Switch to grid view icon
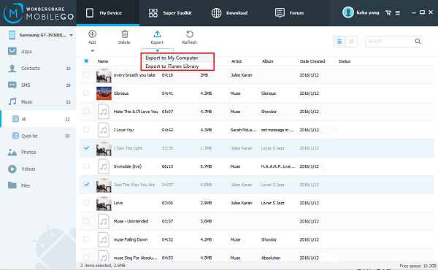Viewport: 438px width, 270px height. tap(351, 42)
